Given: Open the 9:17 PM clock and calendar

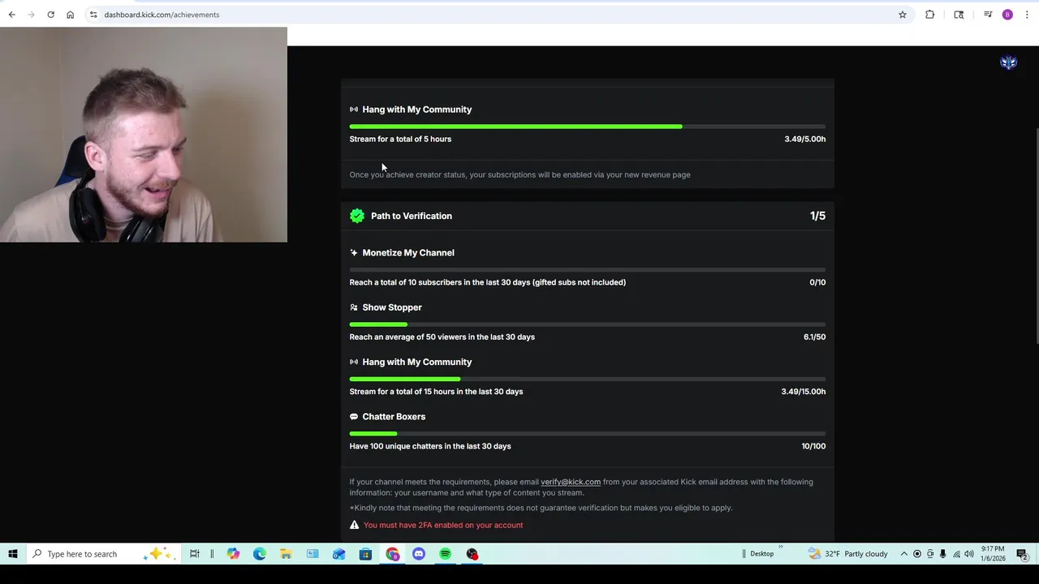Looking at the screenshot, I should [x=993, y=554].
